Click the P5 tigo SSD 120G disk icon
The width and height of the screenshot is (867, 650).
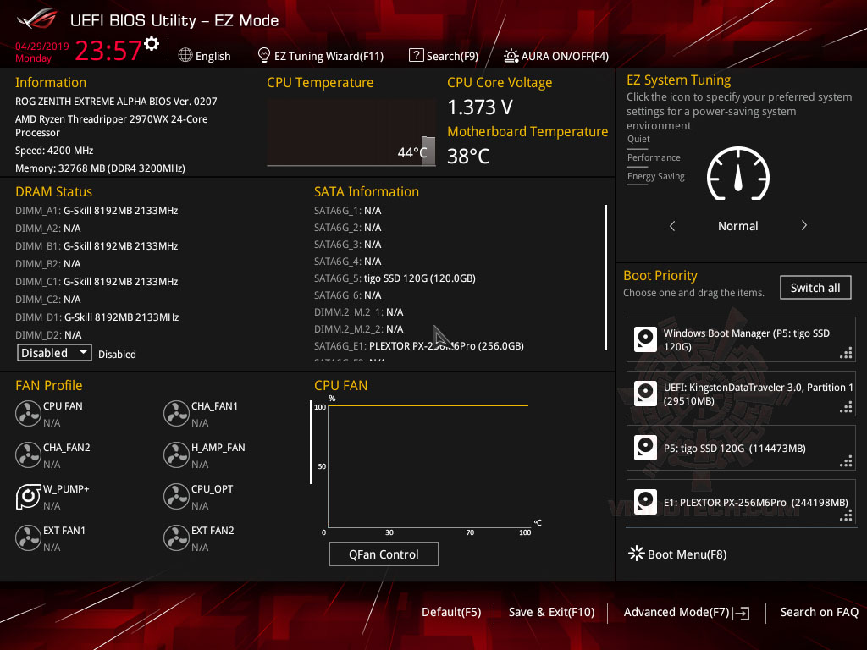pyautogui.click(x=645, y=448)
